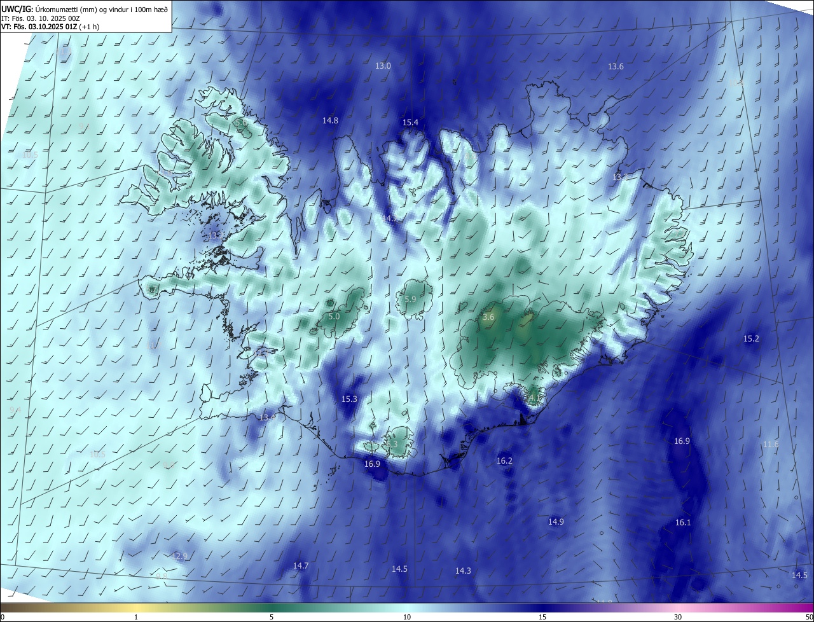Viewport: 814px width, 622px height.
Task: Click the 16.1 value label
Action: pos(682,522)
